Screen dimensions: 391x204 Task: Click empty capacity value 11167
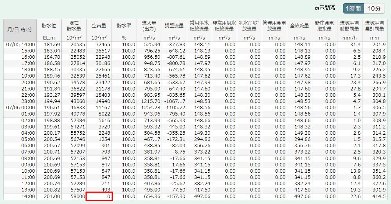tap(103, 108)
